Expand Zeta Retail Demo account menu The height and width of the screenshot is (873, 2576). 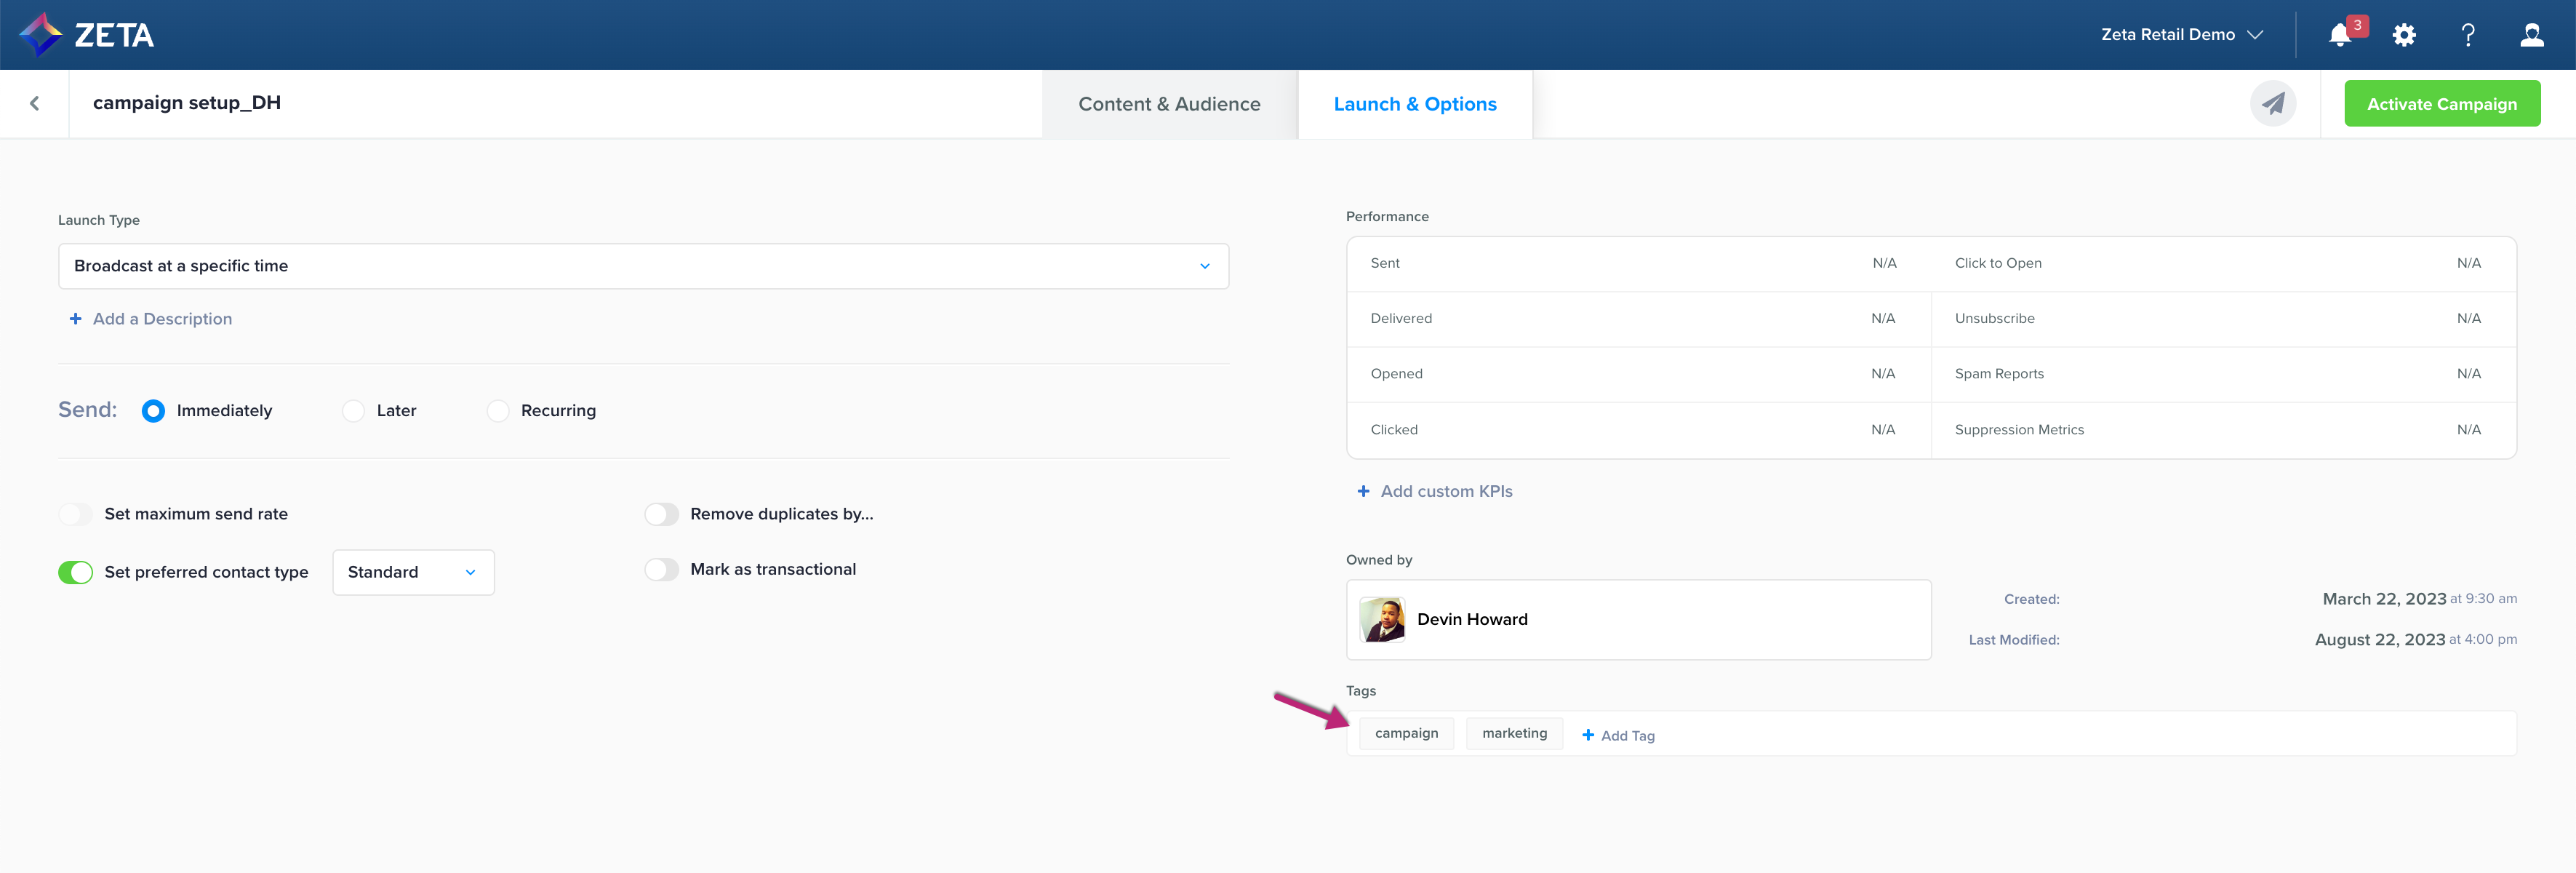pyautogui.click(x=2181, y=35)
